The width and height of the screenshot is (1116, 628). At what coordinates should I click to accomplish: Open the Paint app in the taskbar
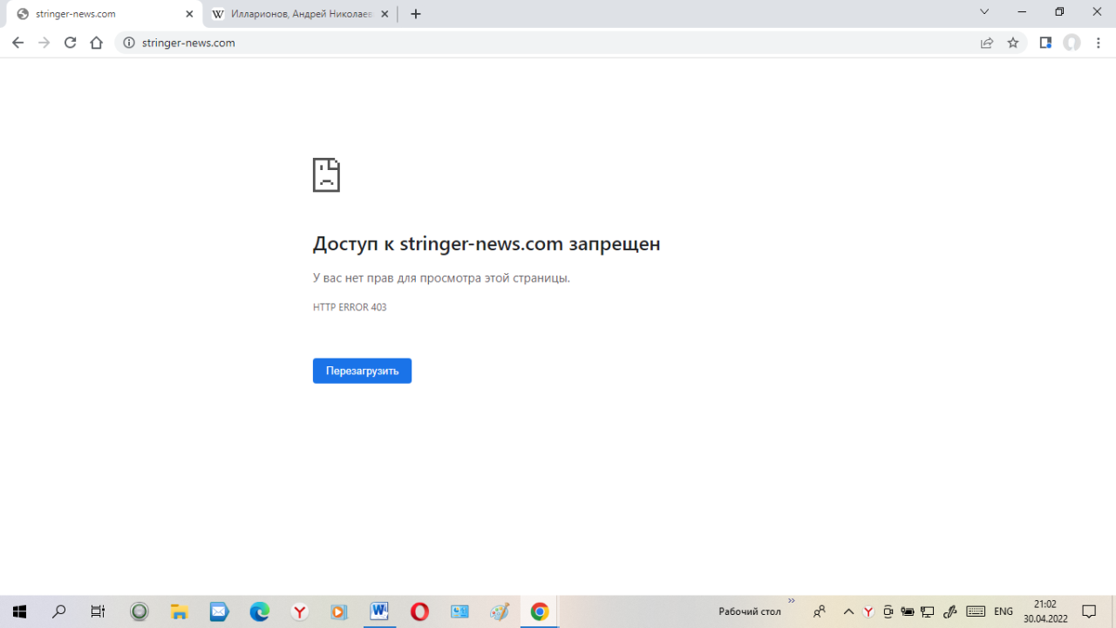point(500,611)
